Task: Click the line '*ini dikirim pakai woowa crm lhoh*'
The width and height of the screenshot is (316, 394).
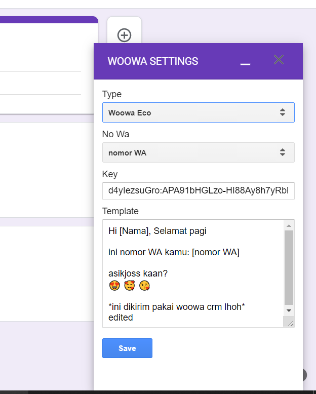Action: (177, 307)
